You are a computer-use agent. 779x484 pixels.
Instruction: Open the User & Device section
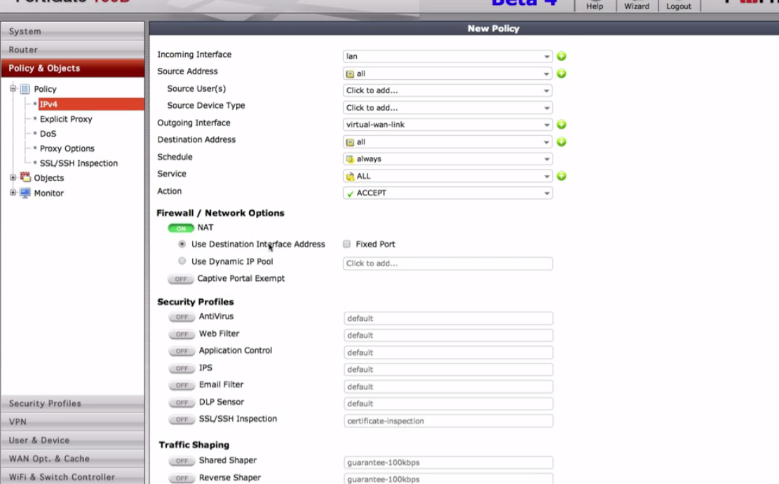72,440
